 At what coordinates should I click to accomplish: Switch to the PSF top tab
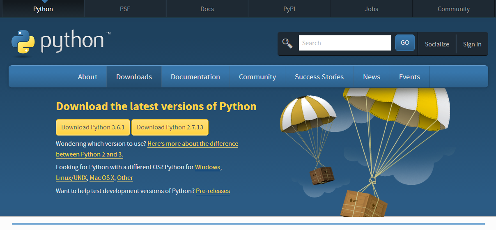125,9
